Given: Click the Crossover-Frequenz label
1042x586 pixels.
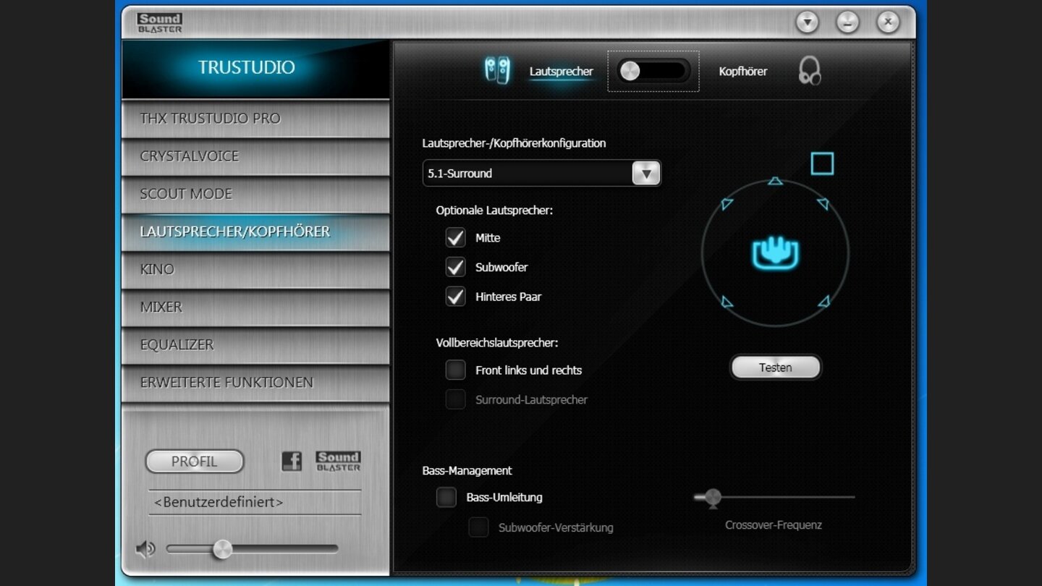Looking at the screenshot, I should pyautogui.click(x=774, y=525).
